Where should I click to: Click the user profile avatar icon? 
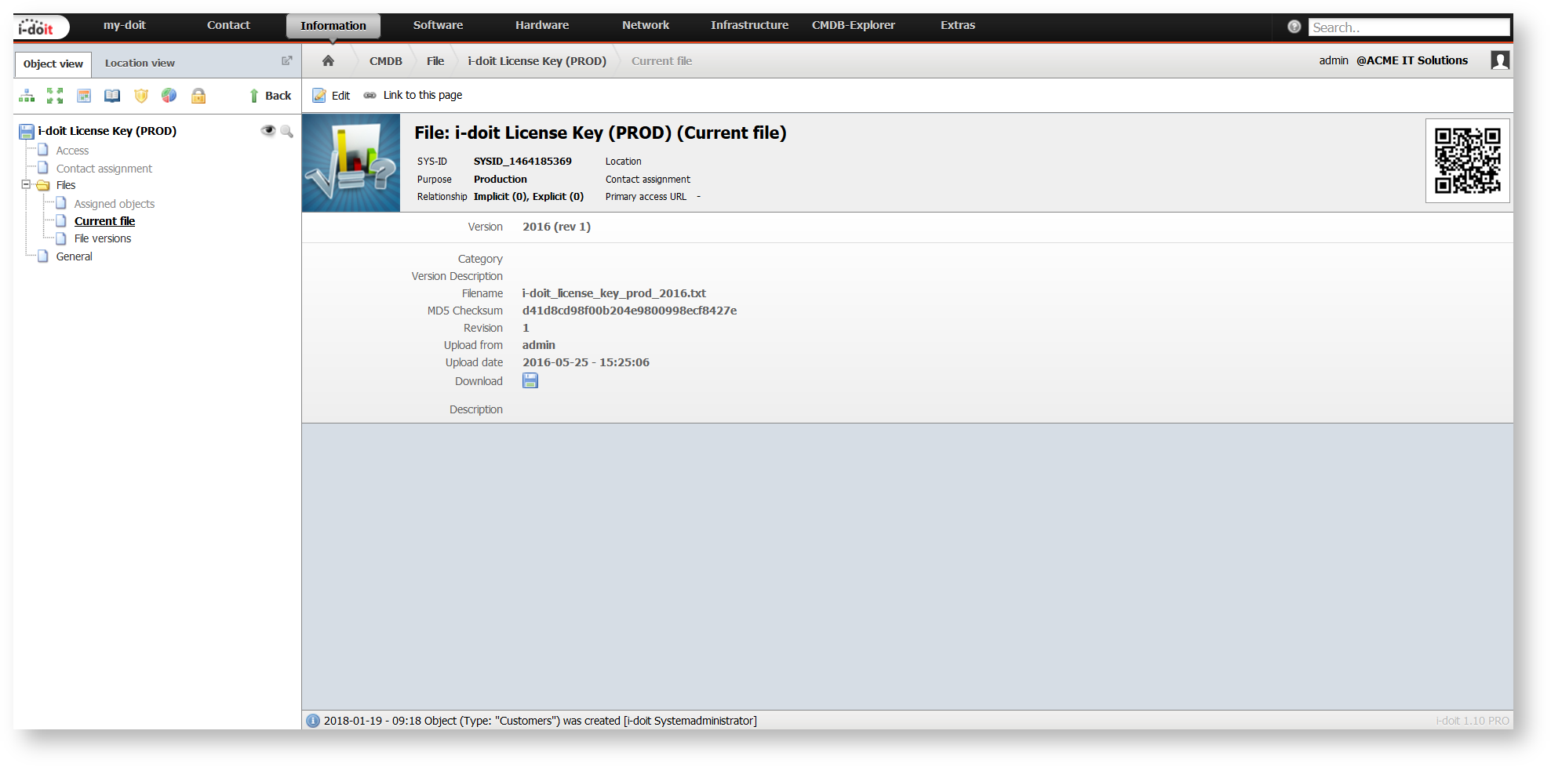tap(1500, 60)
